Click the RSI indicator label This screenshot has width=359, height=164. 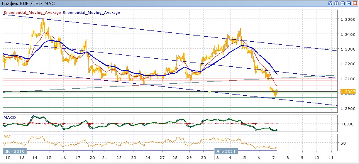click(x=7, y=136)
